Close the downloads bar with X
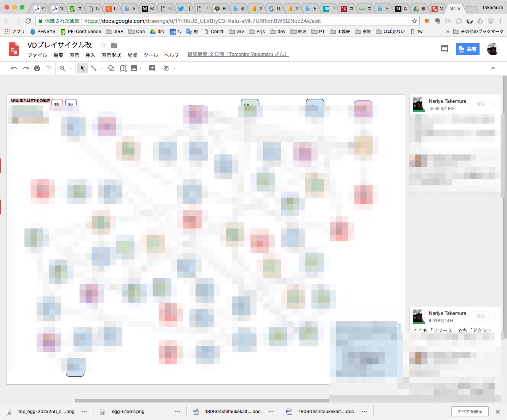This screenshot has width=507, height=420. pyautogui.click(x=498, y=412)
